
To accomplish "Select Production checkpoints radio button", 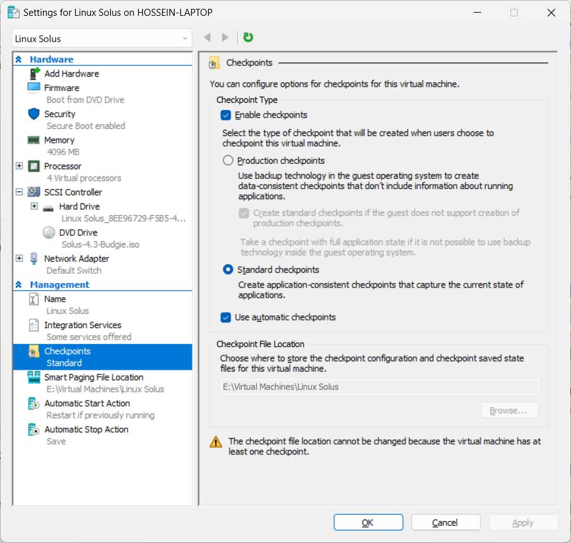I will point(228,161).
